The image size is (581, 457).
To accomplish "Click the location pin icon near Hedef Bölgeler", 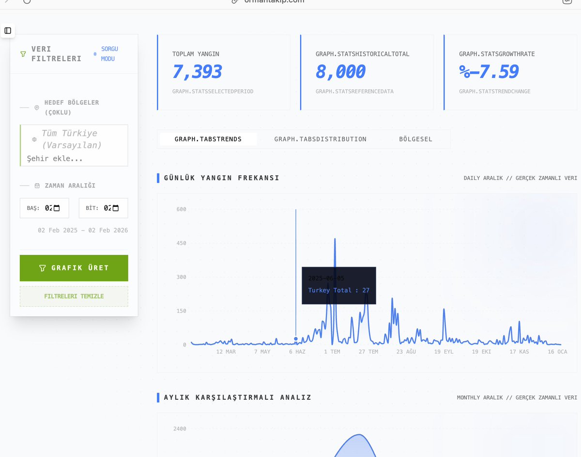I will [37, 108].
